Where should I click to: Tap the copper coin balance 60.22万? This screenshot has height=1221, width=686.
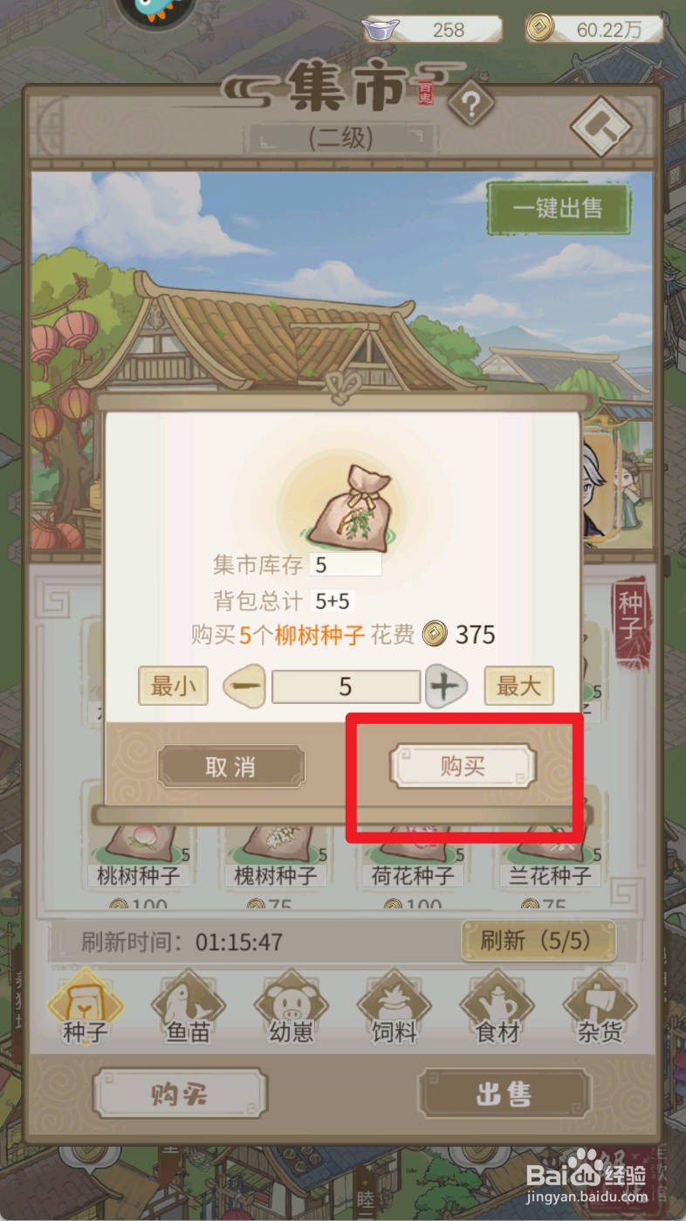click(595, 29)
